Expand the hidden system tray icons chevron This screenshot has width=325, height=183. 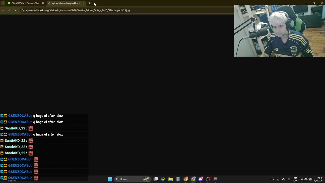273,179
